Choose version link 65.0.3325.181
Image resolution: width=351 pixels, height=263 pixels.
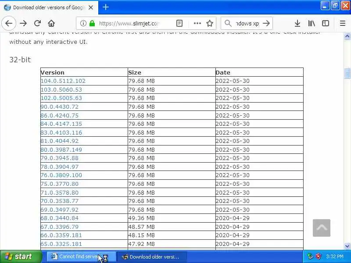(61, 244)
